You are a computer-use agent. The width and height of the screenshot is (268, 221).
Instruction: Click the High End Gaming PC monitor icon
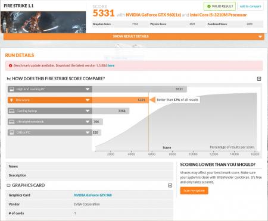click(12, 89)
